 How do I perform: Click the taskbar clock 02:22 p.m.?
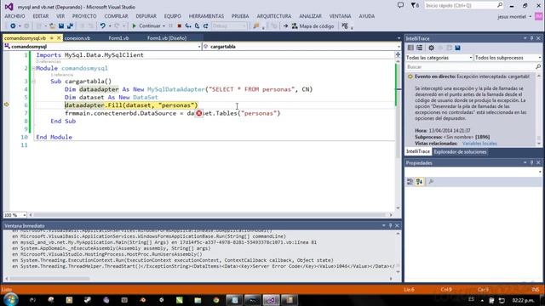pos(523,300)
